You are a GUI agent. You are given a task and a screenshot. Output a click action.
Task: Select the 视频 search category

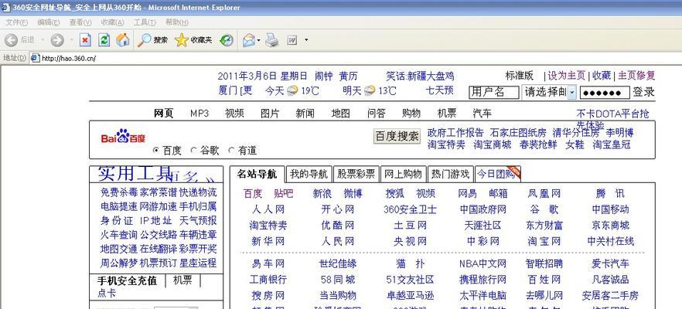[x=234, y=114]
